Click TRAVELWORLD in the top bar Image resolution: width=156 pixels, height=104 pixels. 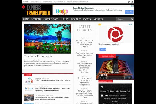click(59, 2)
